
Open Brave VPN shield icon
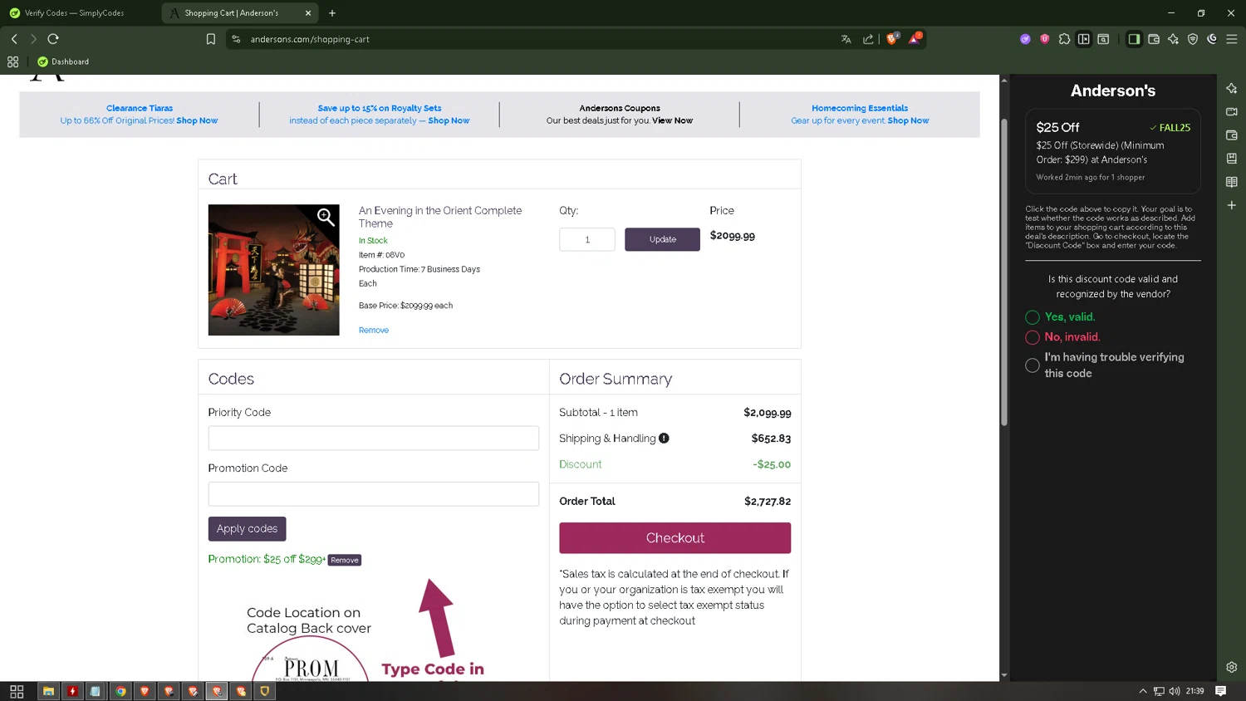pyautogui.click(x=1193, y=39)
